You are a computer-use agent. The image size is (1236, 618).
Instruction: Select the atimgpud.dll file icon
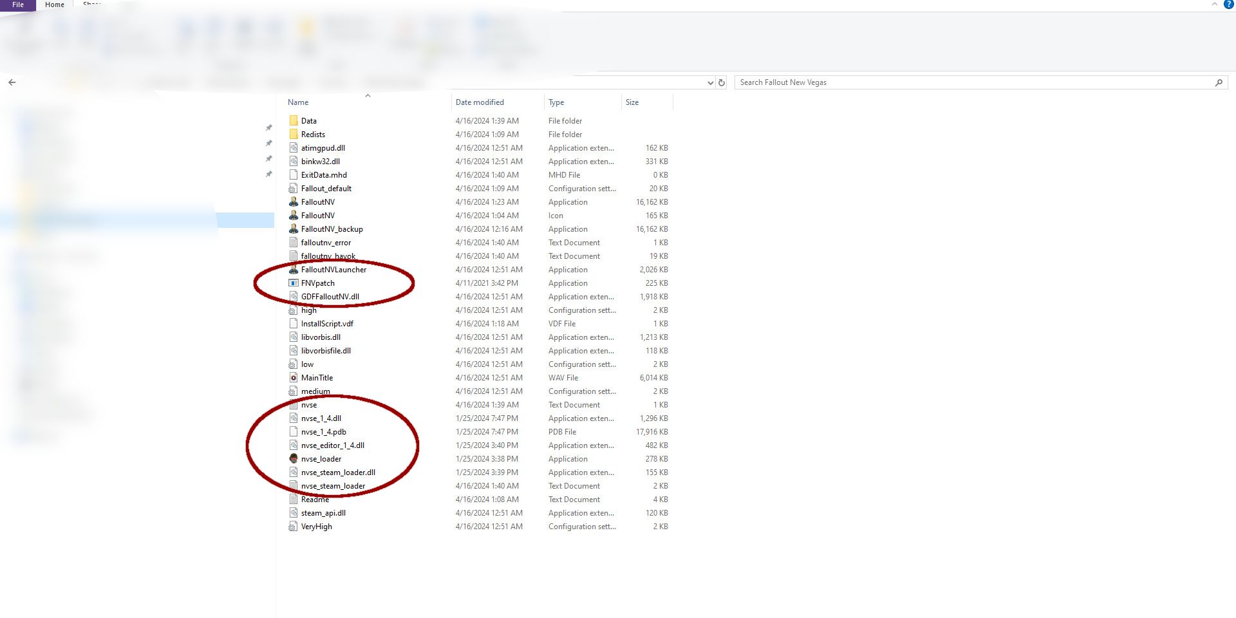pos(294,147)
